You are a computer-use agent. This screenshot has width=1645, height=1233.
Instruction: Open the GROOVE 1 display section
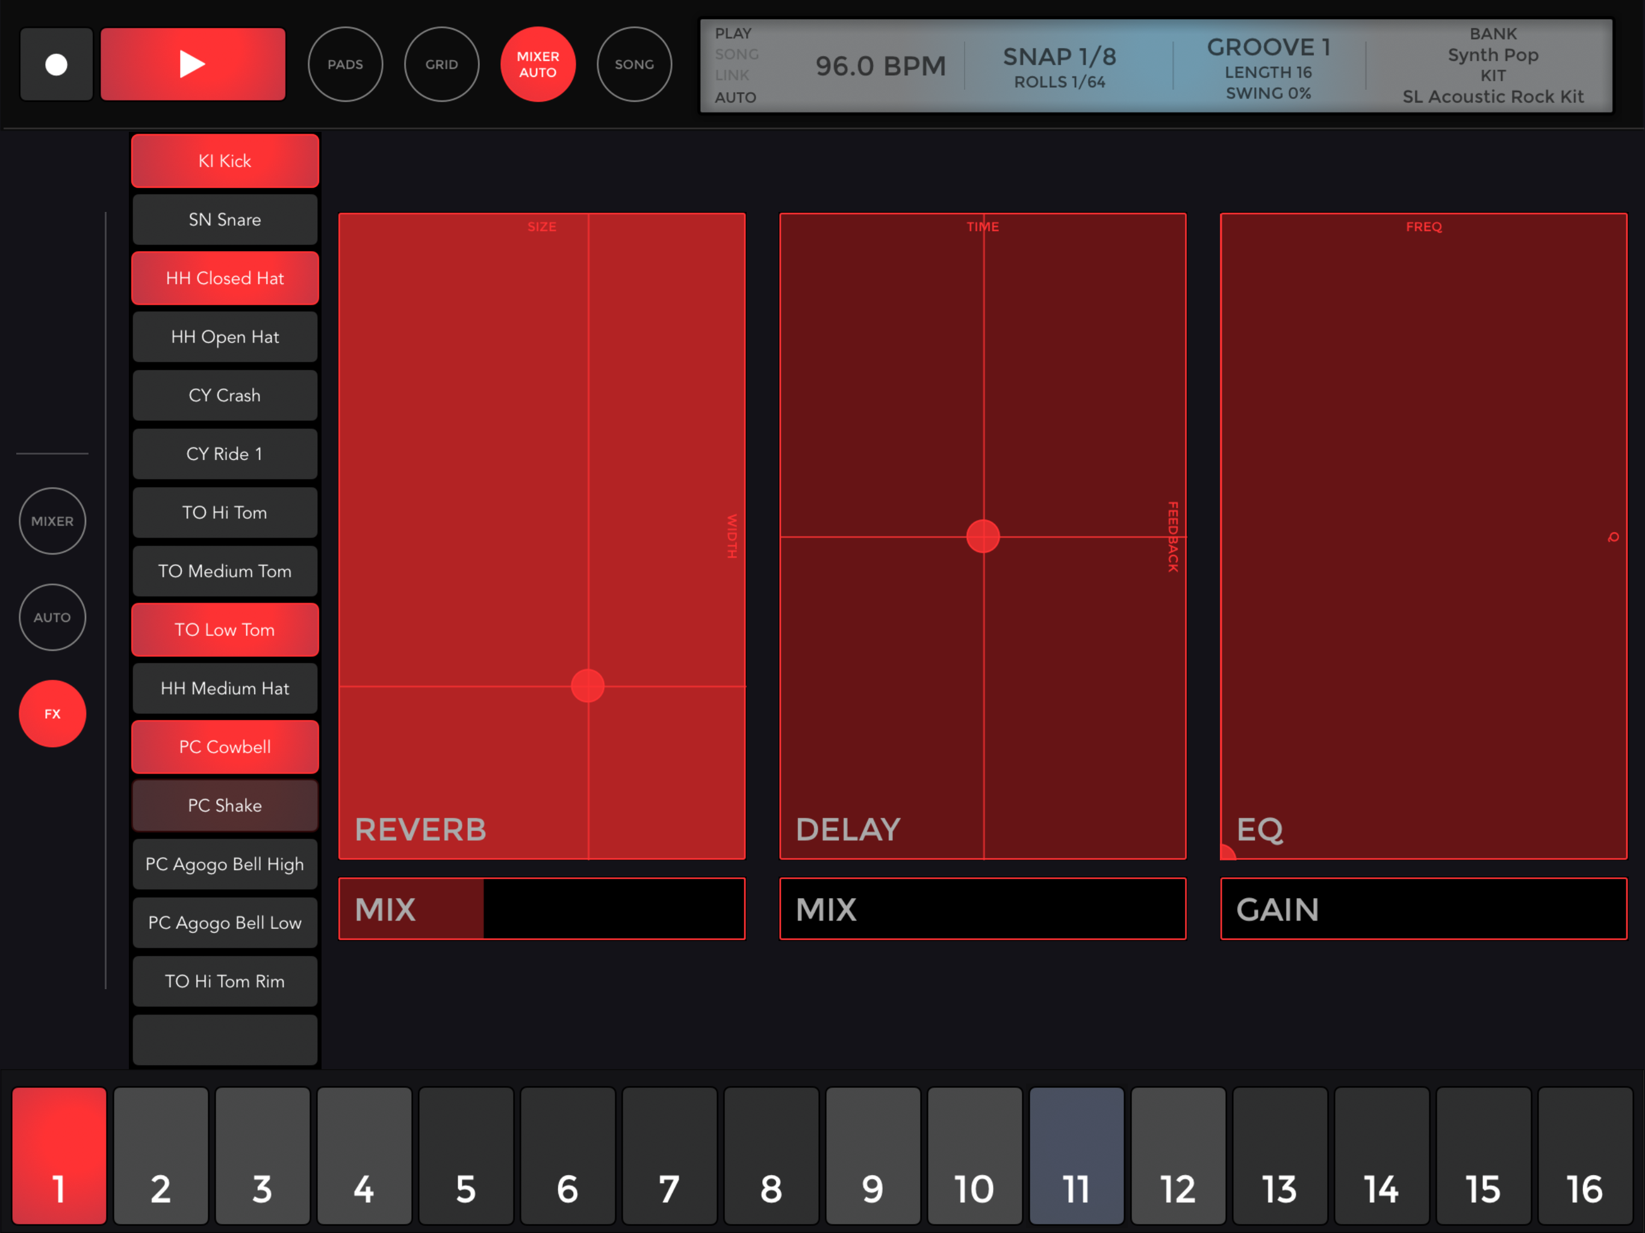pos(1268,66)
